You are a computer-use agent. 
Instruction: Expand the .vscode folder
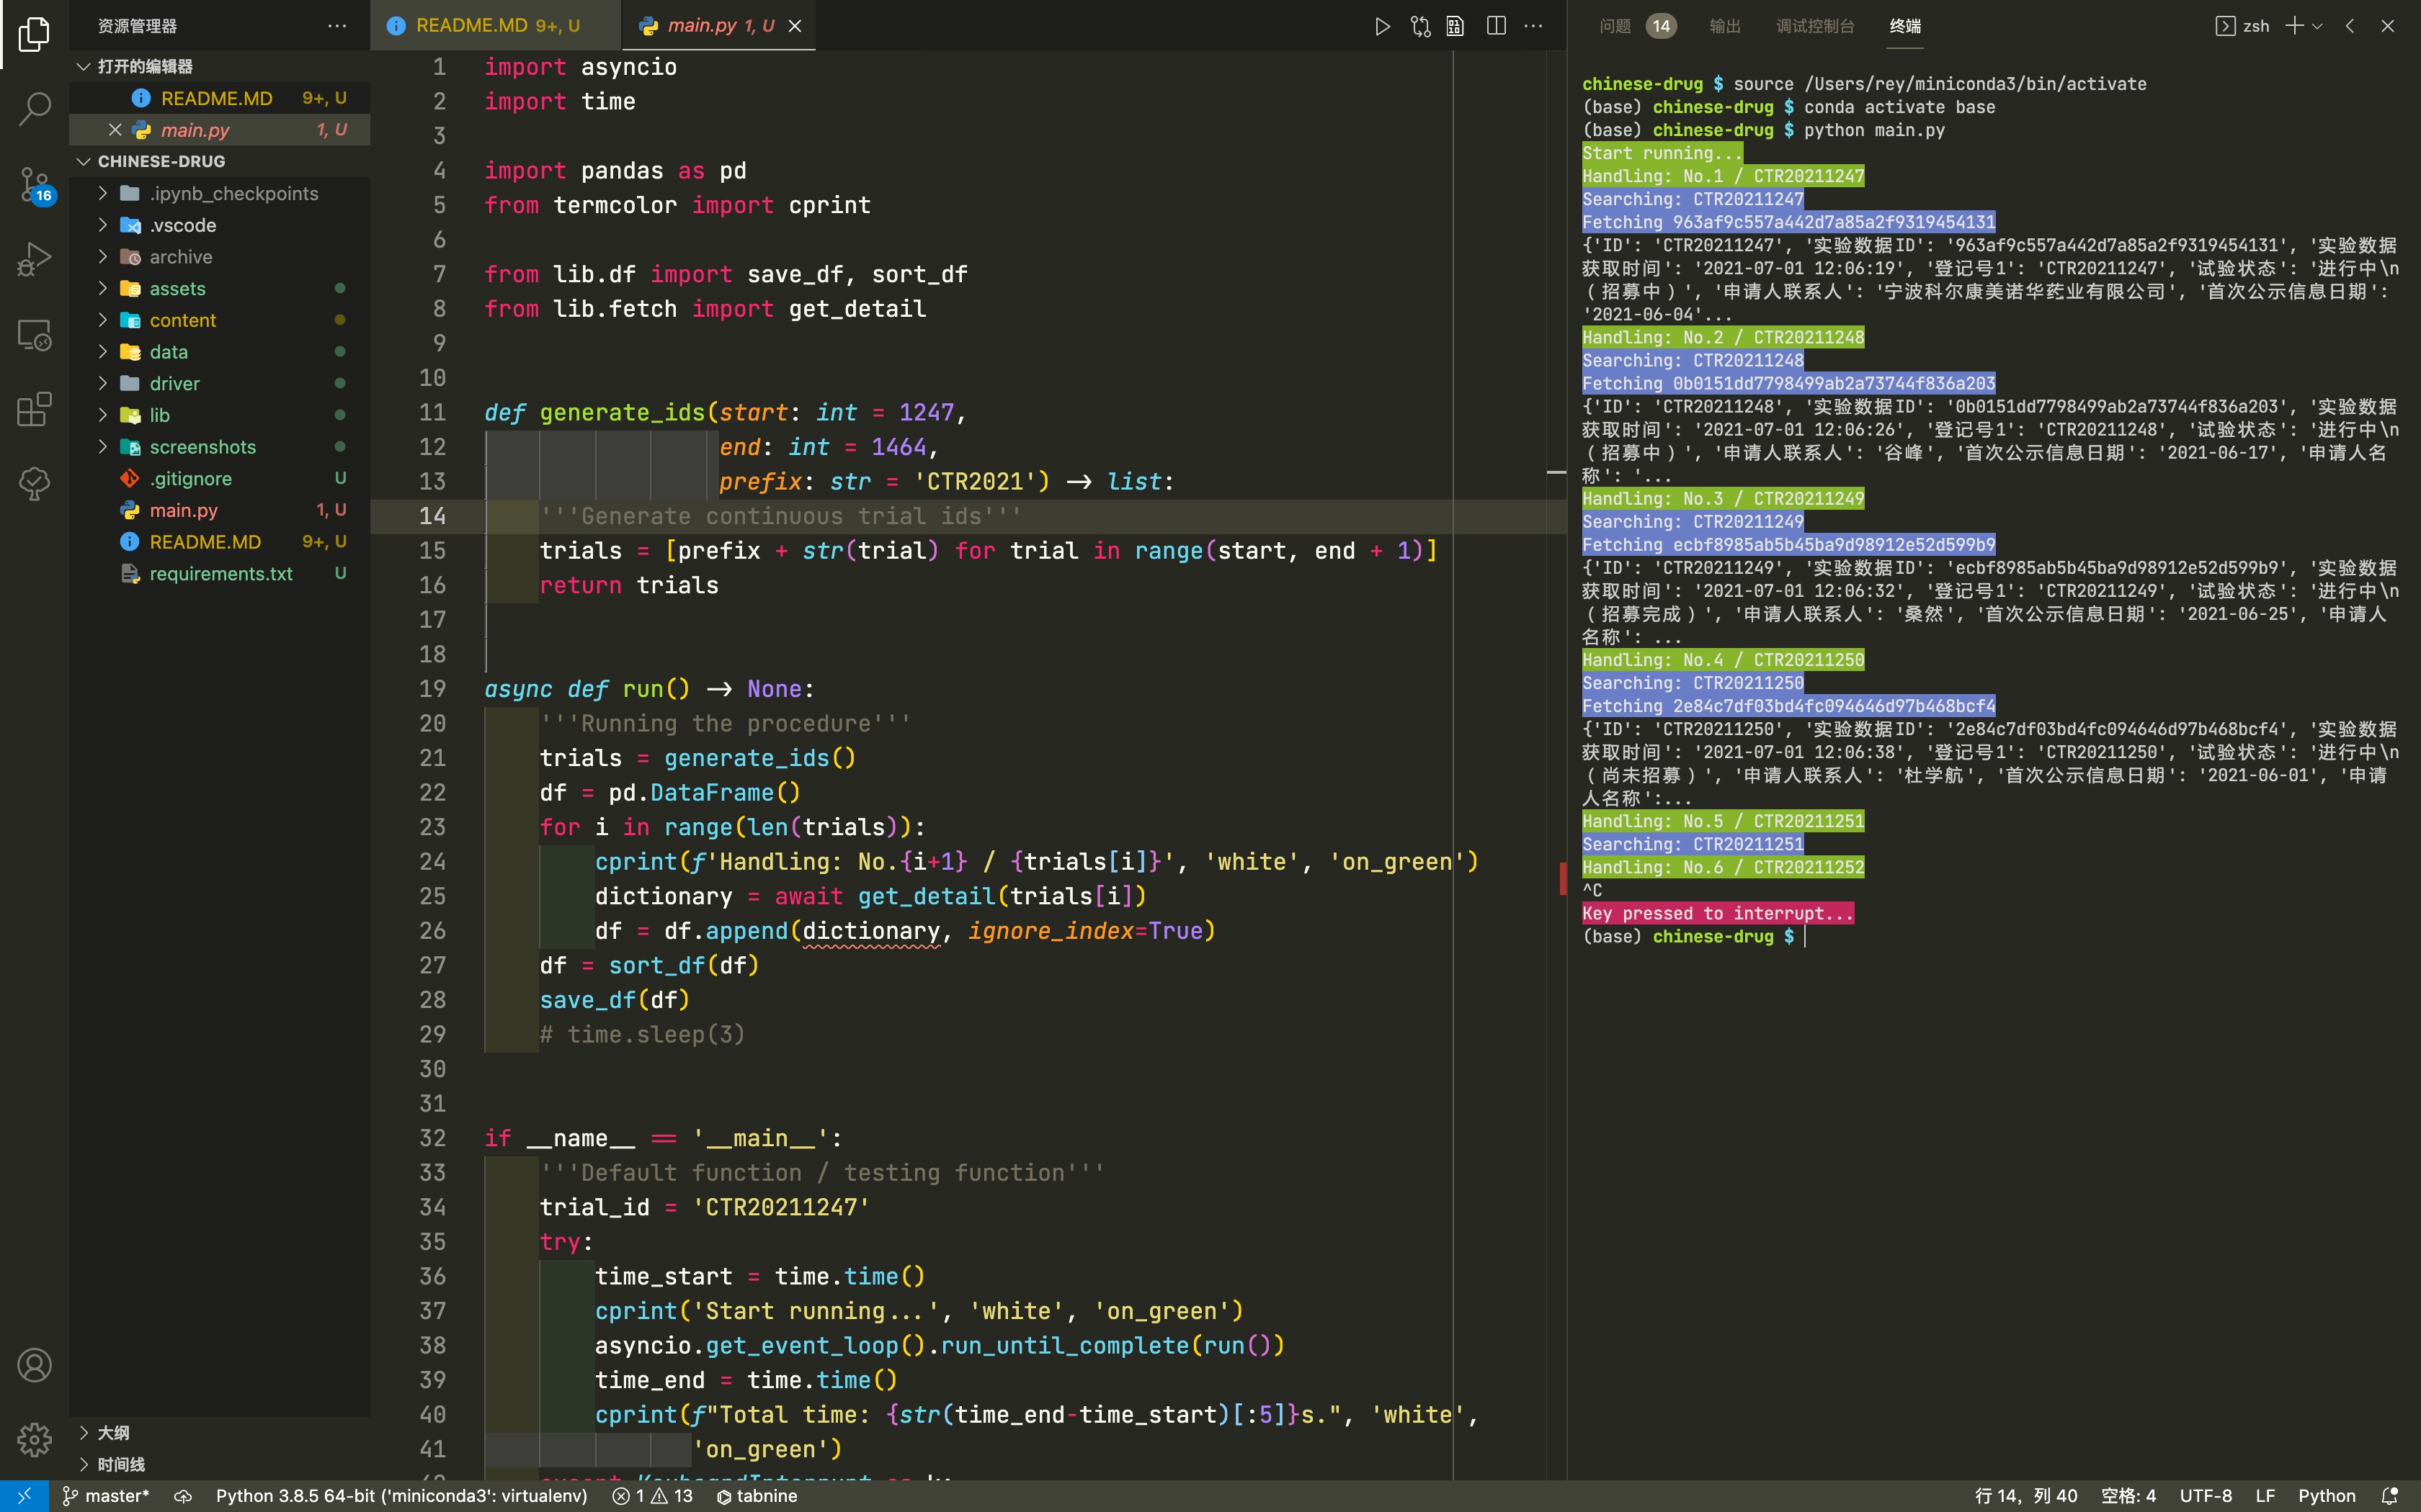tap(220, 225)
